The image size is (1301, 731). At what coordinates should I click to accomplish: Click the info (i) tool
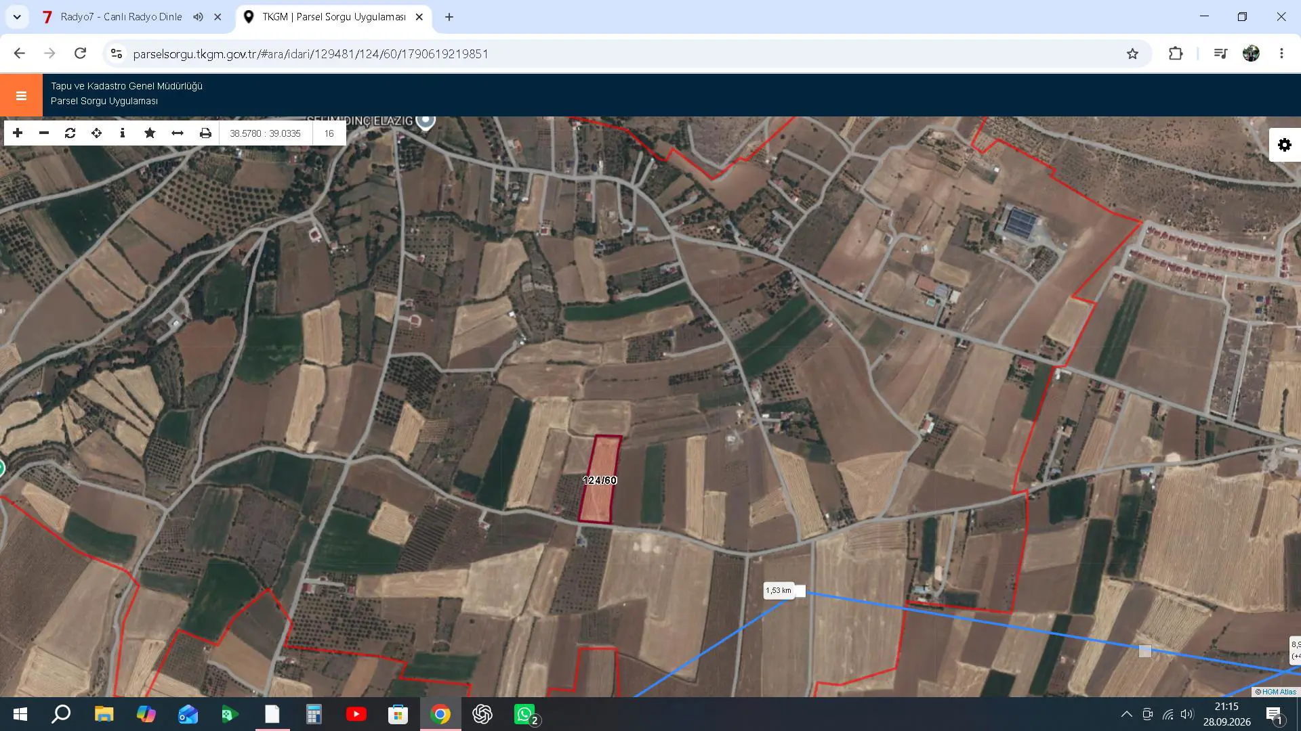pyautogui.click(x=123, y=133)
